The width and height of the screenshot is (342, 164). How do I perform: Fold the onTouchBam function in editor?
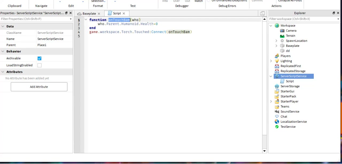(x=86, y=20)
